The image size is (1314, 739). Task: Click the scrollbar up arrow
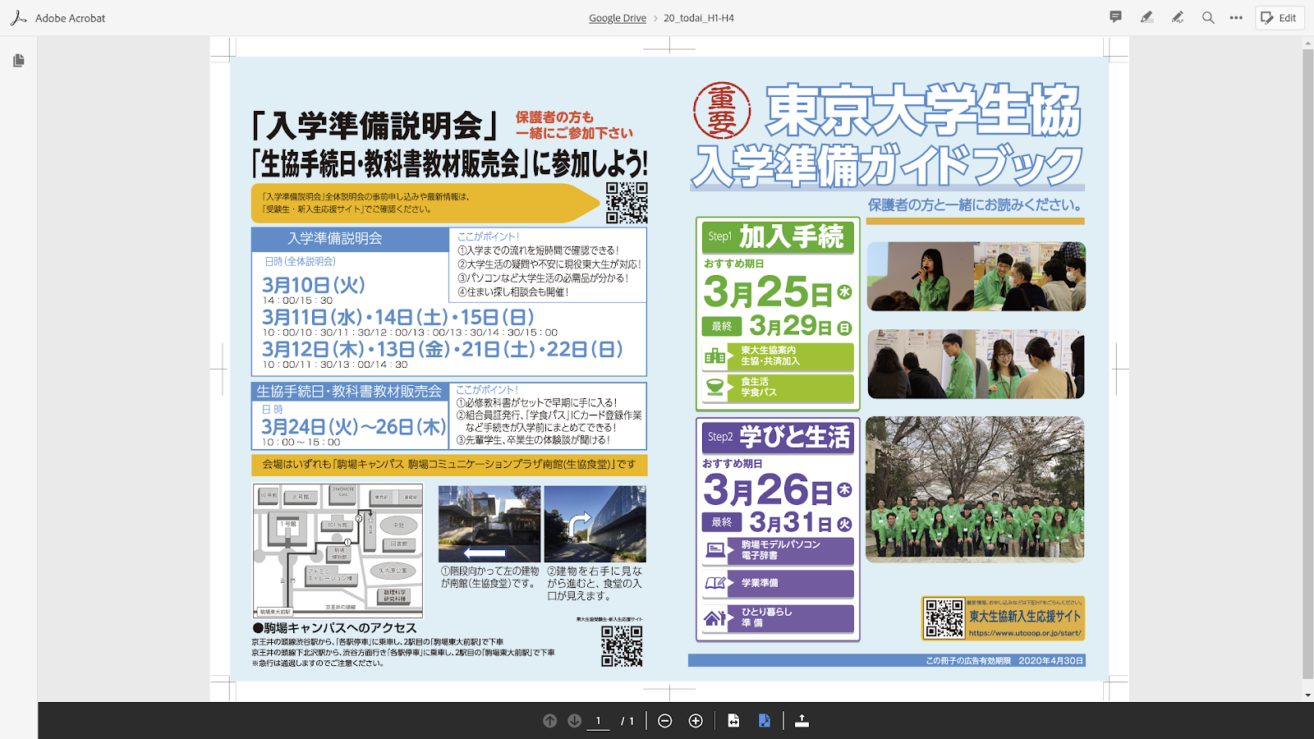click(1307, 43)
